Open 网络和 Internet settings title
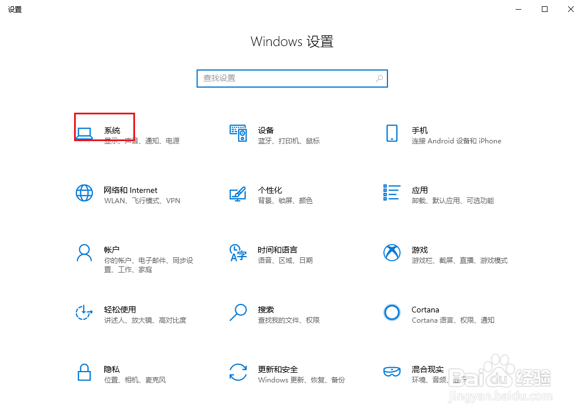This screenshot has width=584, height=416. point(130,190)
